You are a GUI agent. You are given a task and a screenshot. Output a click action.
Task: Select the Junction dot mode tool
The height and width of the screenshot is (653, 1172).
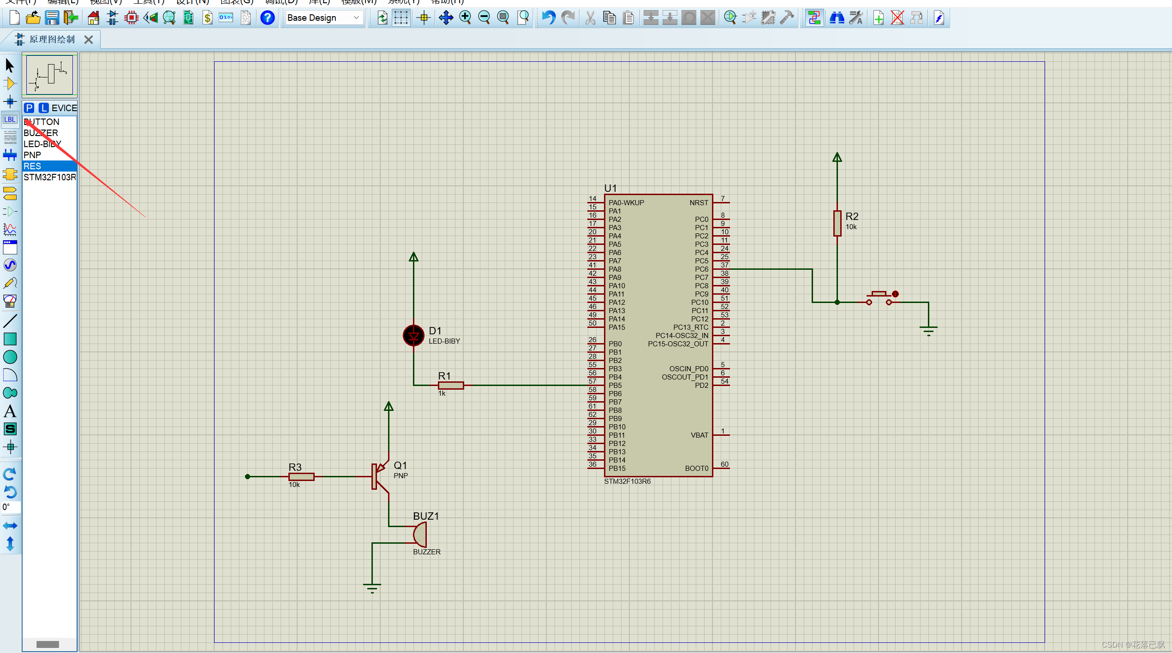tap(10, 101)
